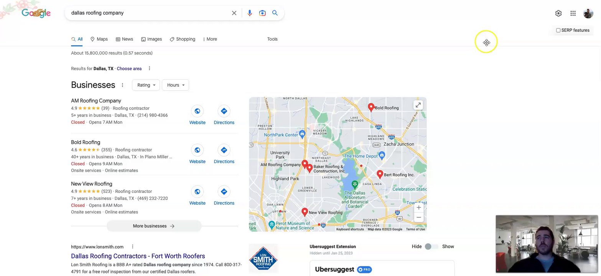This screenshot has width=601, height=276.
Task: Click the Bert Roofing Inc. map pin
Action: tap(380, 174)
